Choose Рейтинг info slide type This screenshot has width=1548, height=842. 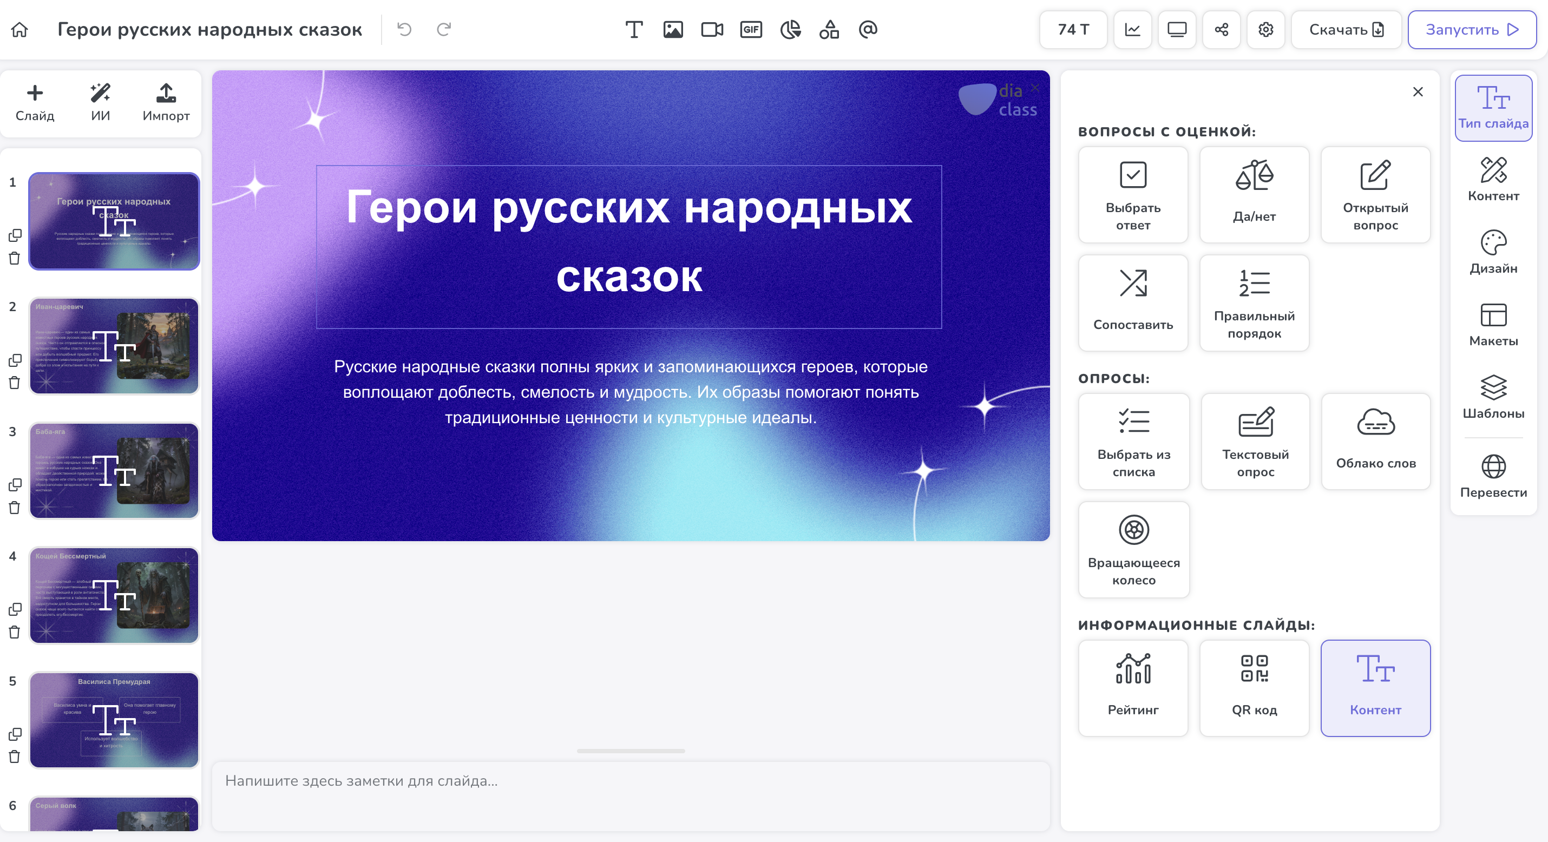pyautogui.click(x=1133, y=688)
